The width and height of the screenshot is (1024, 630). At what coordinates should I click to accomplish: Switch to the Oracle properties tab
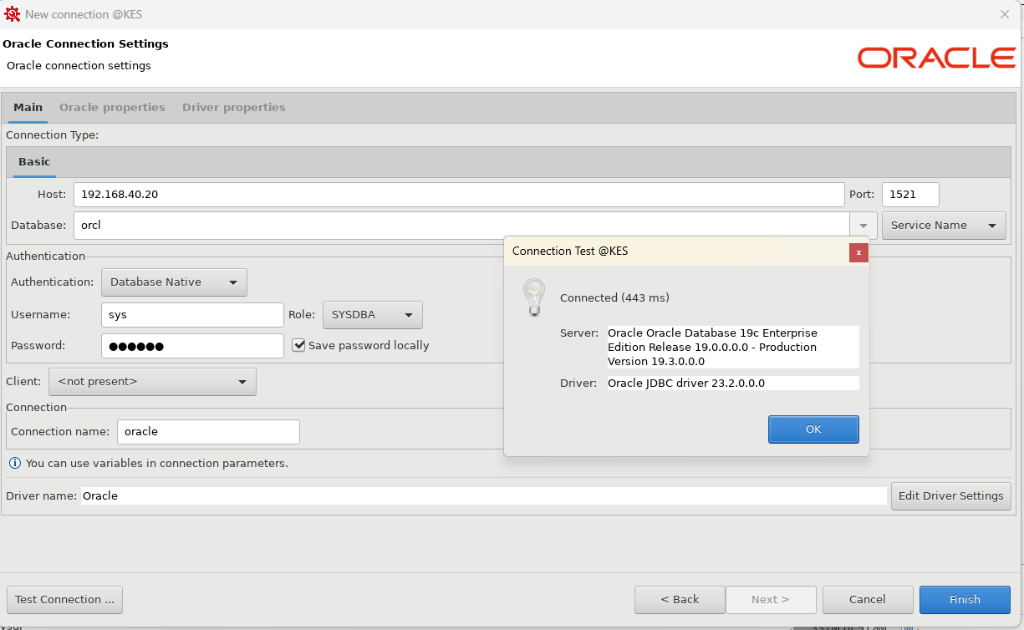click(x=112, y=108)
